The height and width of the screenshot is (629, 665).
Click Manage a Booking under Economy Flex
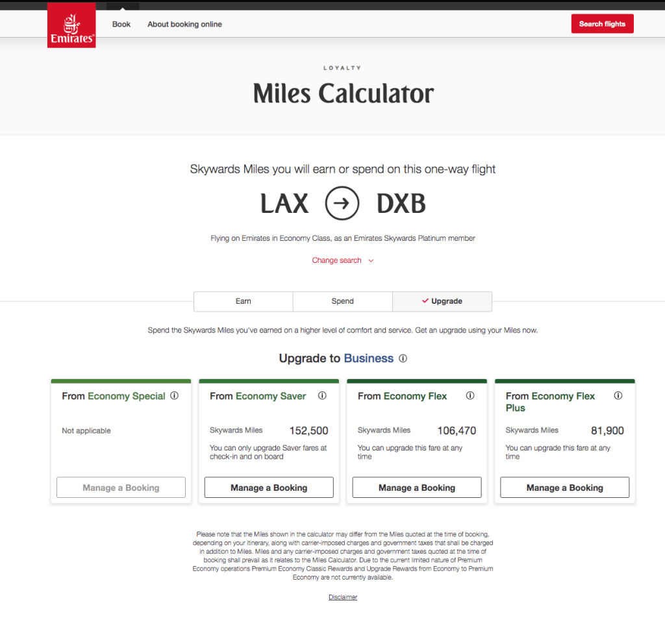click(x=417, y=487)
